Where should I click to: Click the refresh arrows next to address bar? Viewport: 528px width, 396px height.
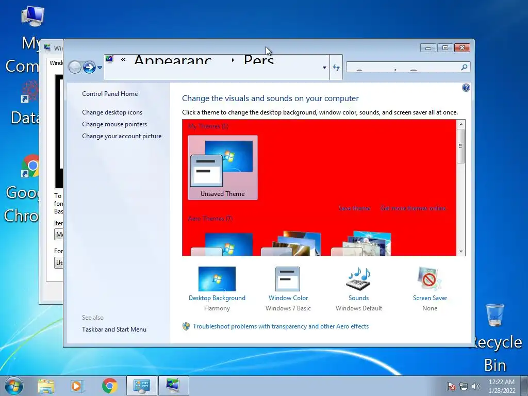coord(336,68)
